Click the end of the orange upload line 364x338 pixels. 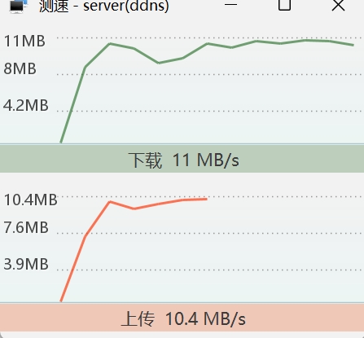pos(207,199)
